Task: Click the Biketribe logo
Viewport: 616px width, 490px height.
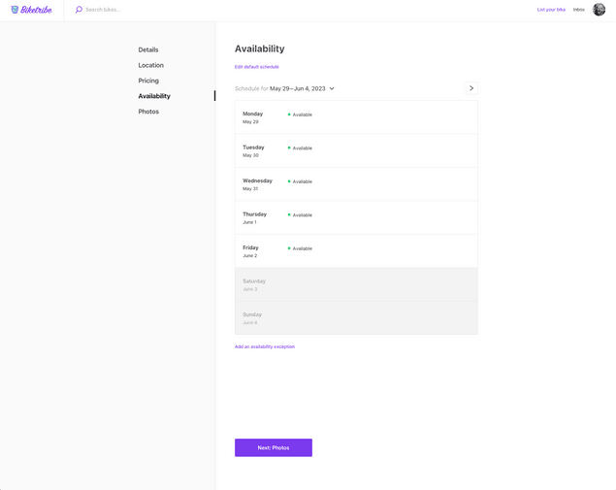Action: (31, 10)
